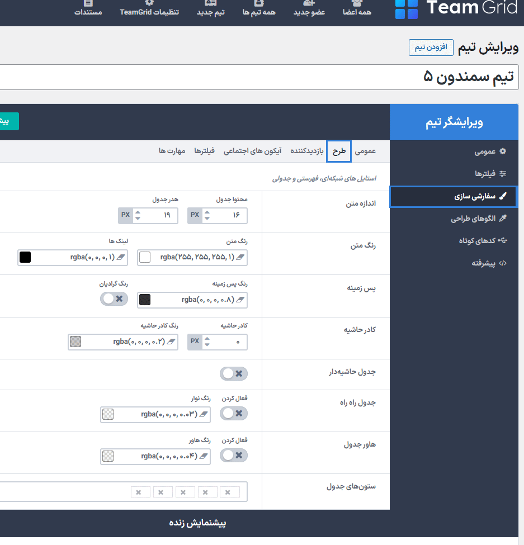Enable جدول راه راه (striped table) switch
The image size is (524, 545).
[234, 414]
